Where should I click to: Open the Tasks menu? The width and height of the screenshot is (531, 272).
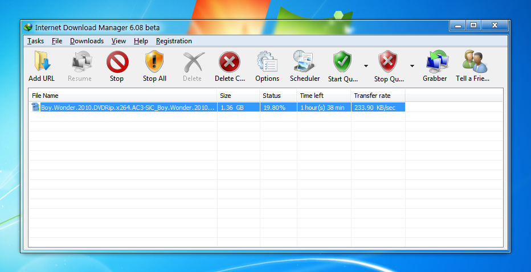35,41
